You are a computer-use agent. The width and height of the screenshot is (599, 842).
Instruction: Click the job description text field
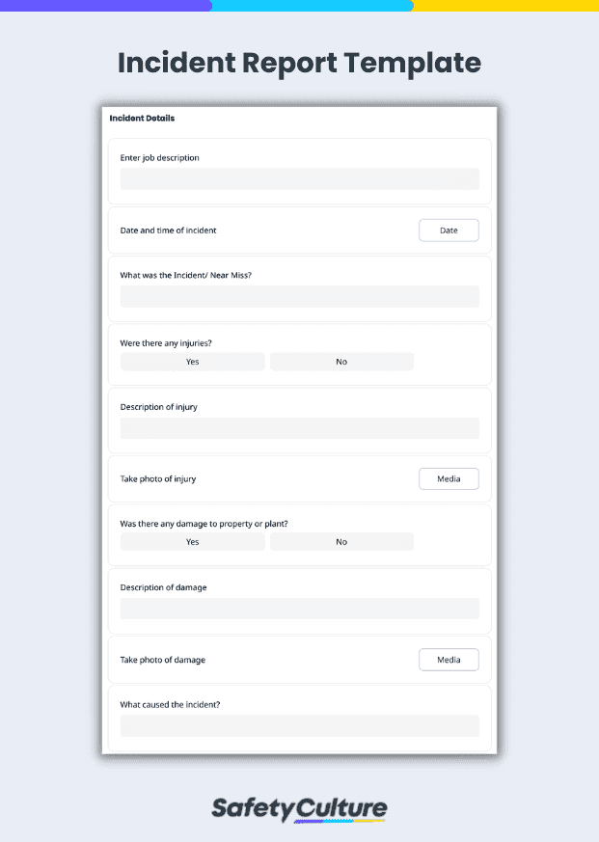click(299, 178)
